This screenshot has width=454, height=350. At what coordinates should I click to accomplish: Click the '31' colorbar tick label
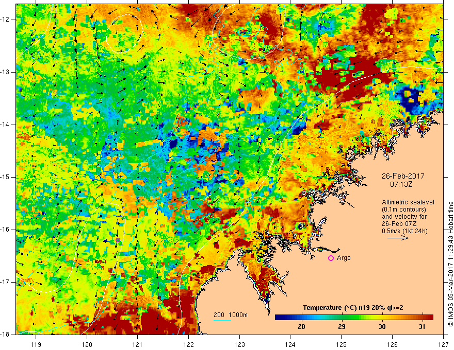coord(422,327)
